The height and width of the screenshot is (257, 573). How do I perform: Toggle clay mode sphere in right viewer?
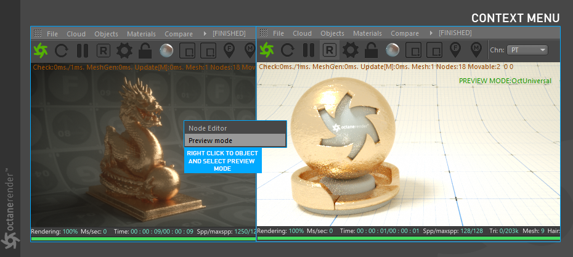392,50
